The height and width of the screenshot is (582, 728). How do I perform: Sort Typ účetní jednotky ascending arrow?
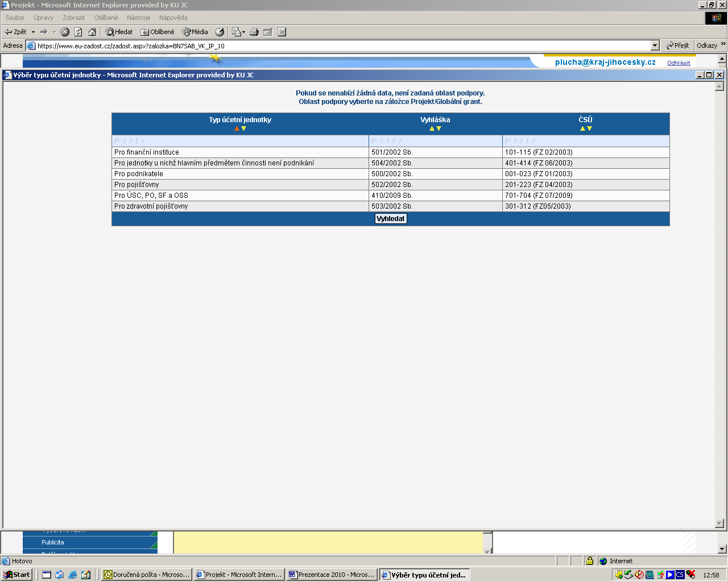[x=237, y=128]
